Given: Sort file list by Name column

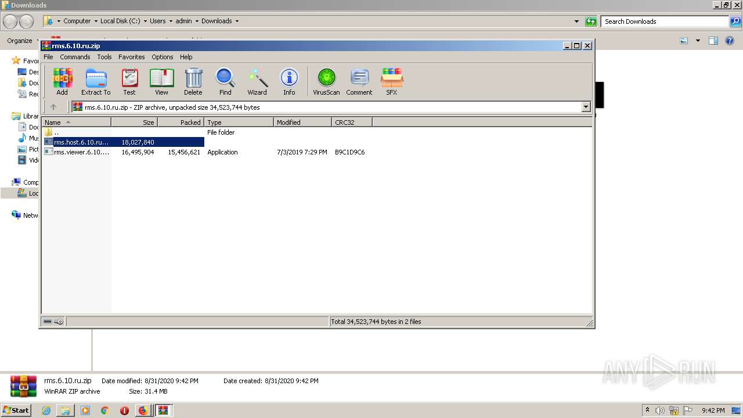Looking at the screenshot, I should click(76, 122).
